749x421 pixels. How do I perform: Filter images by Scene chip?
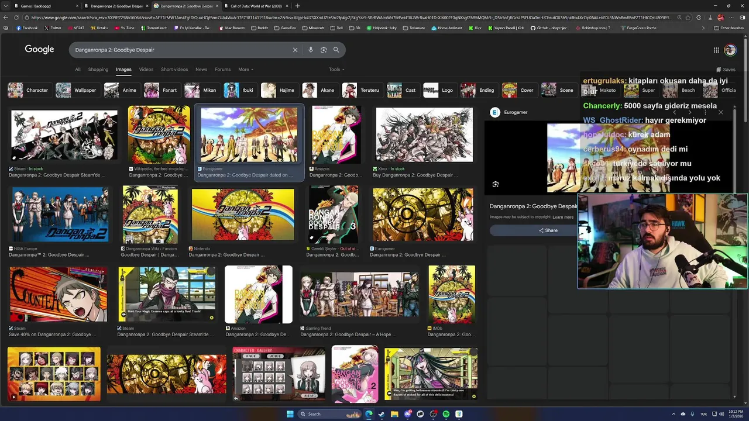coord(558,90)
